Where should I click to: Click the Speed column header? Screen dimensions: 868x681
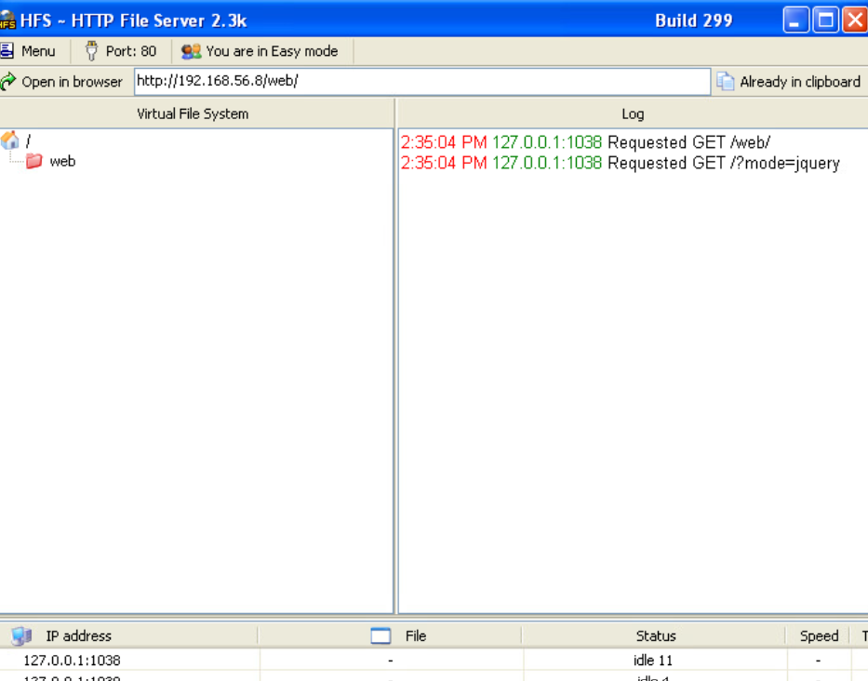pyautogui.click(x=819, y=635)
